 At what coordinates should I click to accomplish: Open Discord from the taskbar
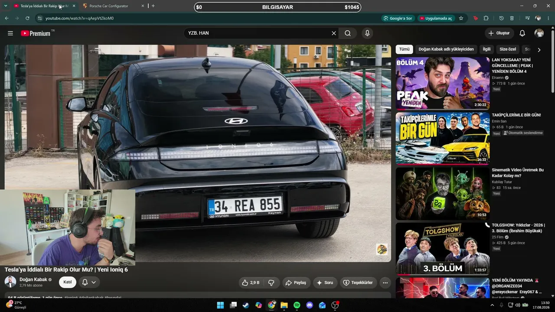(309, 305)
